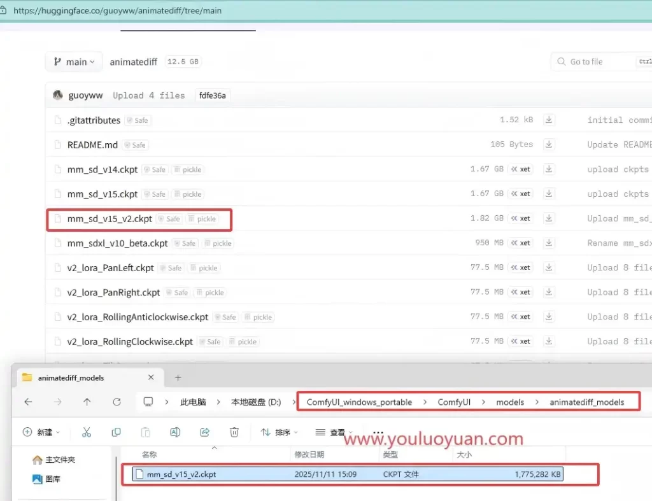The height and width of the screenshot is (501, 652).
Task: Click ComfyUI_windows_portable in the breadcrumb
Action: [x=359, y=402]
